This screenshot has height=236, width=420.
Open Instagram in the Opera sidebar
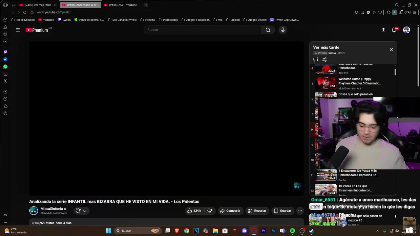click(5, 74)
